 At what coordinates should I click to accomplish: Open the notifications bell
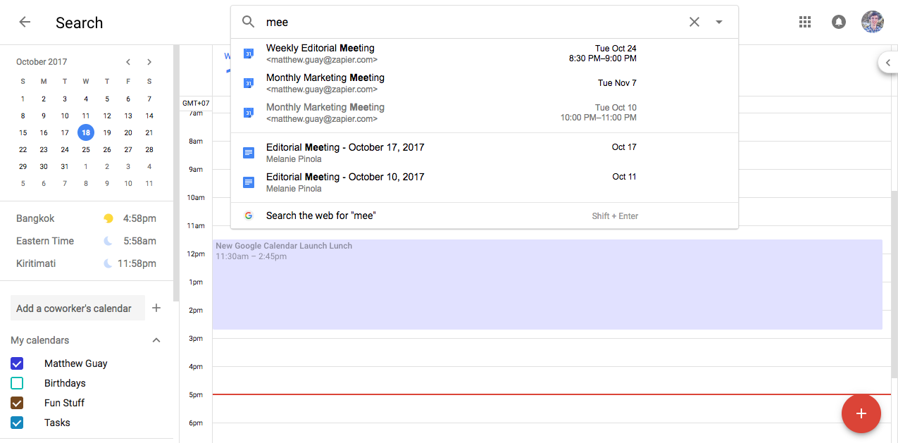pos(839,22)
